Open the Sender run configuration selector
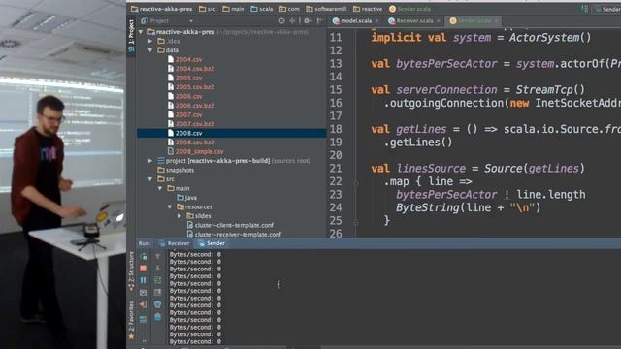This screenshot has width=621, height=349. (608, 9)
